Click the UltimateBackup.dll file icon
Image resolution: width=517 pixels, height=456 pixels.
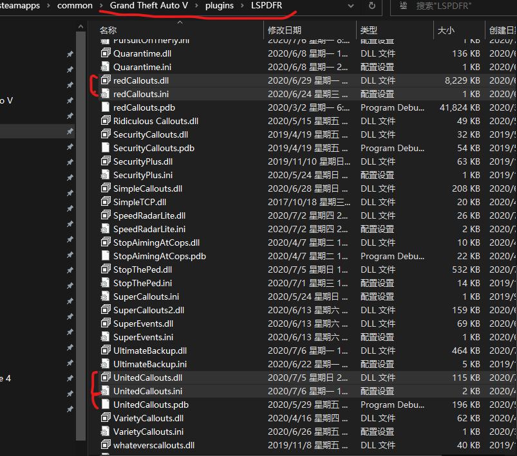pyautogui.click(x=106, y=350)
